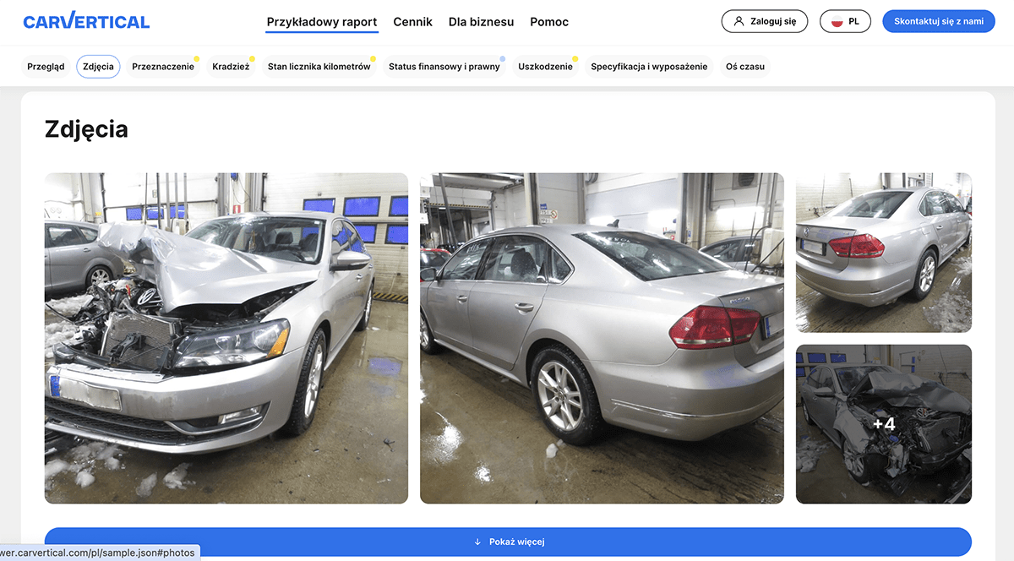
Task: View the small rear taillight photo
Action: point(884,253)
